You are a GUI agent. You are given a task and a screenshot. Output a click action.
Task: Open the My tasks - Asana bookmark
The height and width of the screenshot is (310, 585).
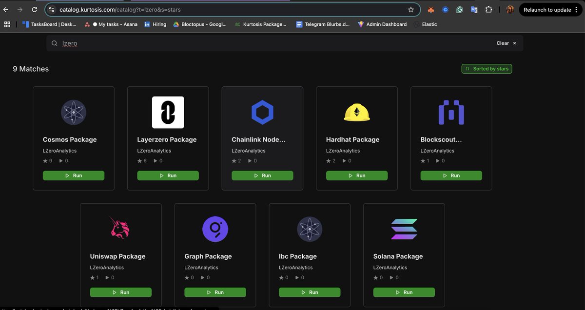pos(111,24)
